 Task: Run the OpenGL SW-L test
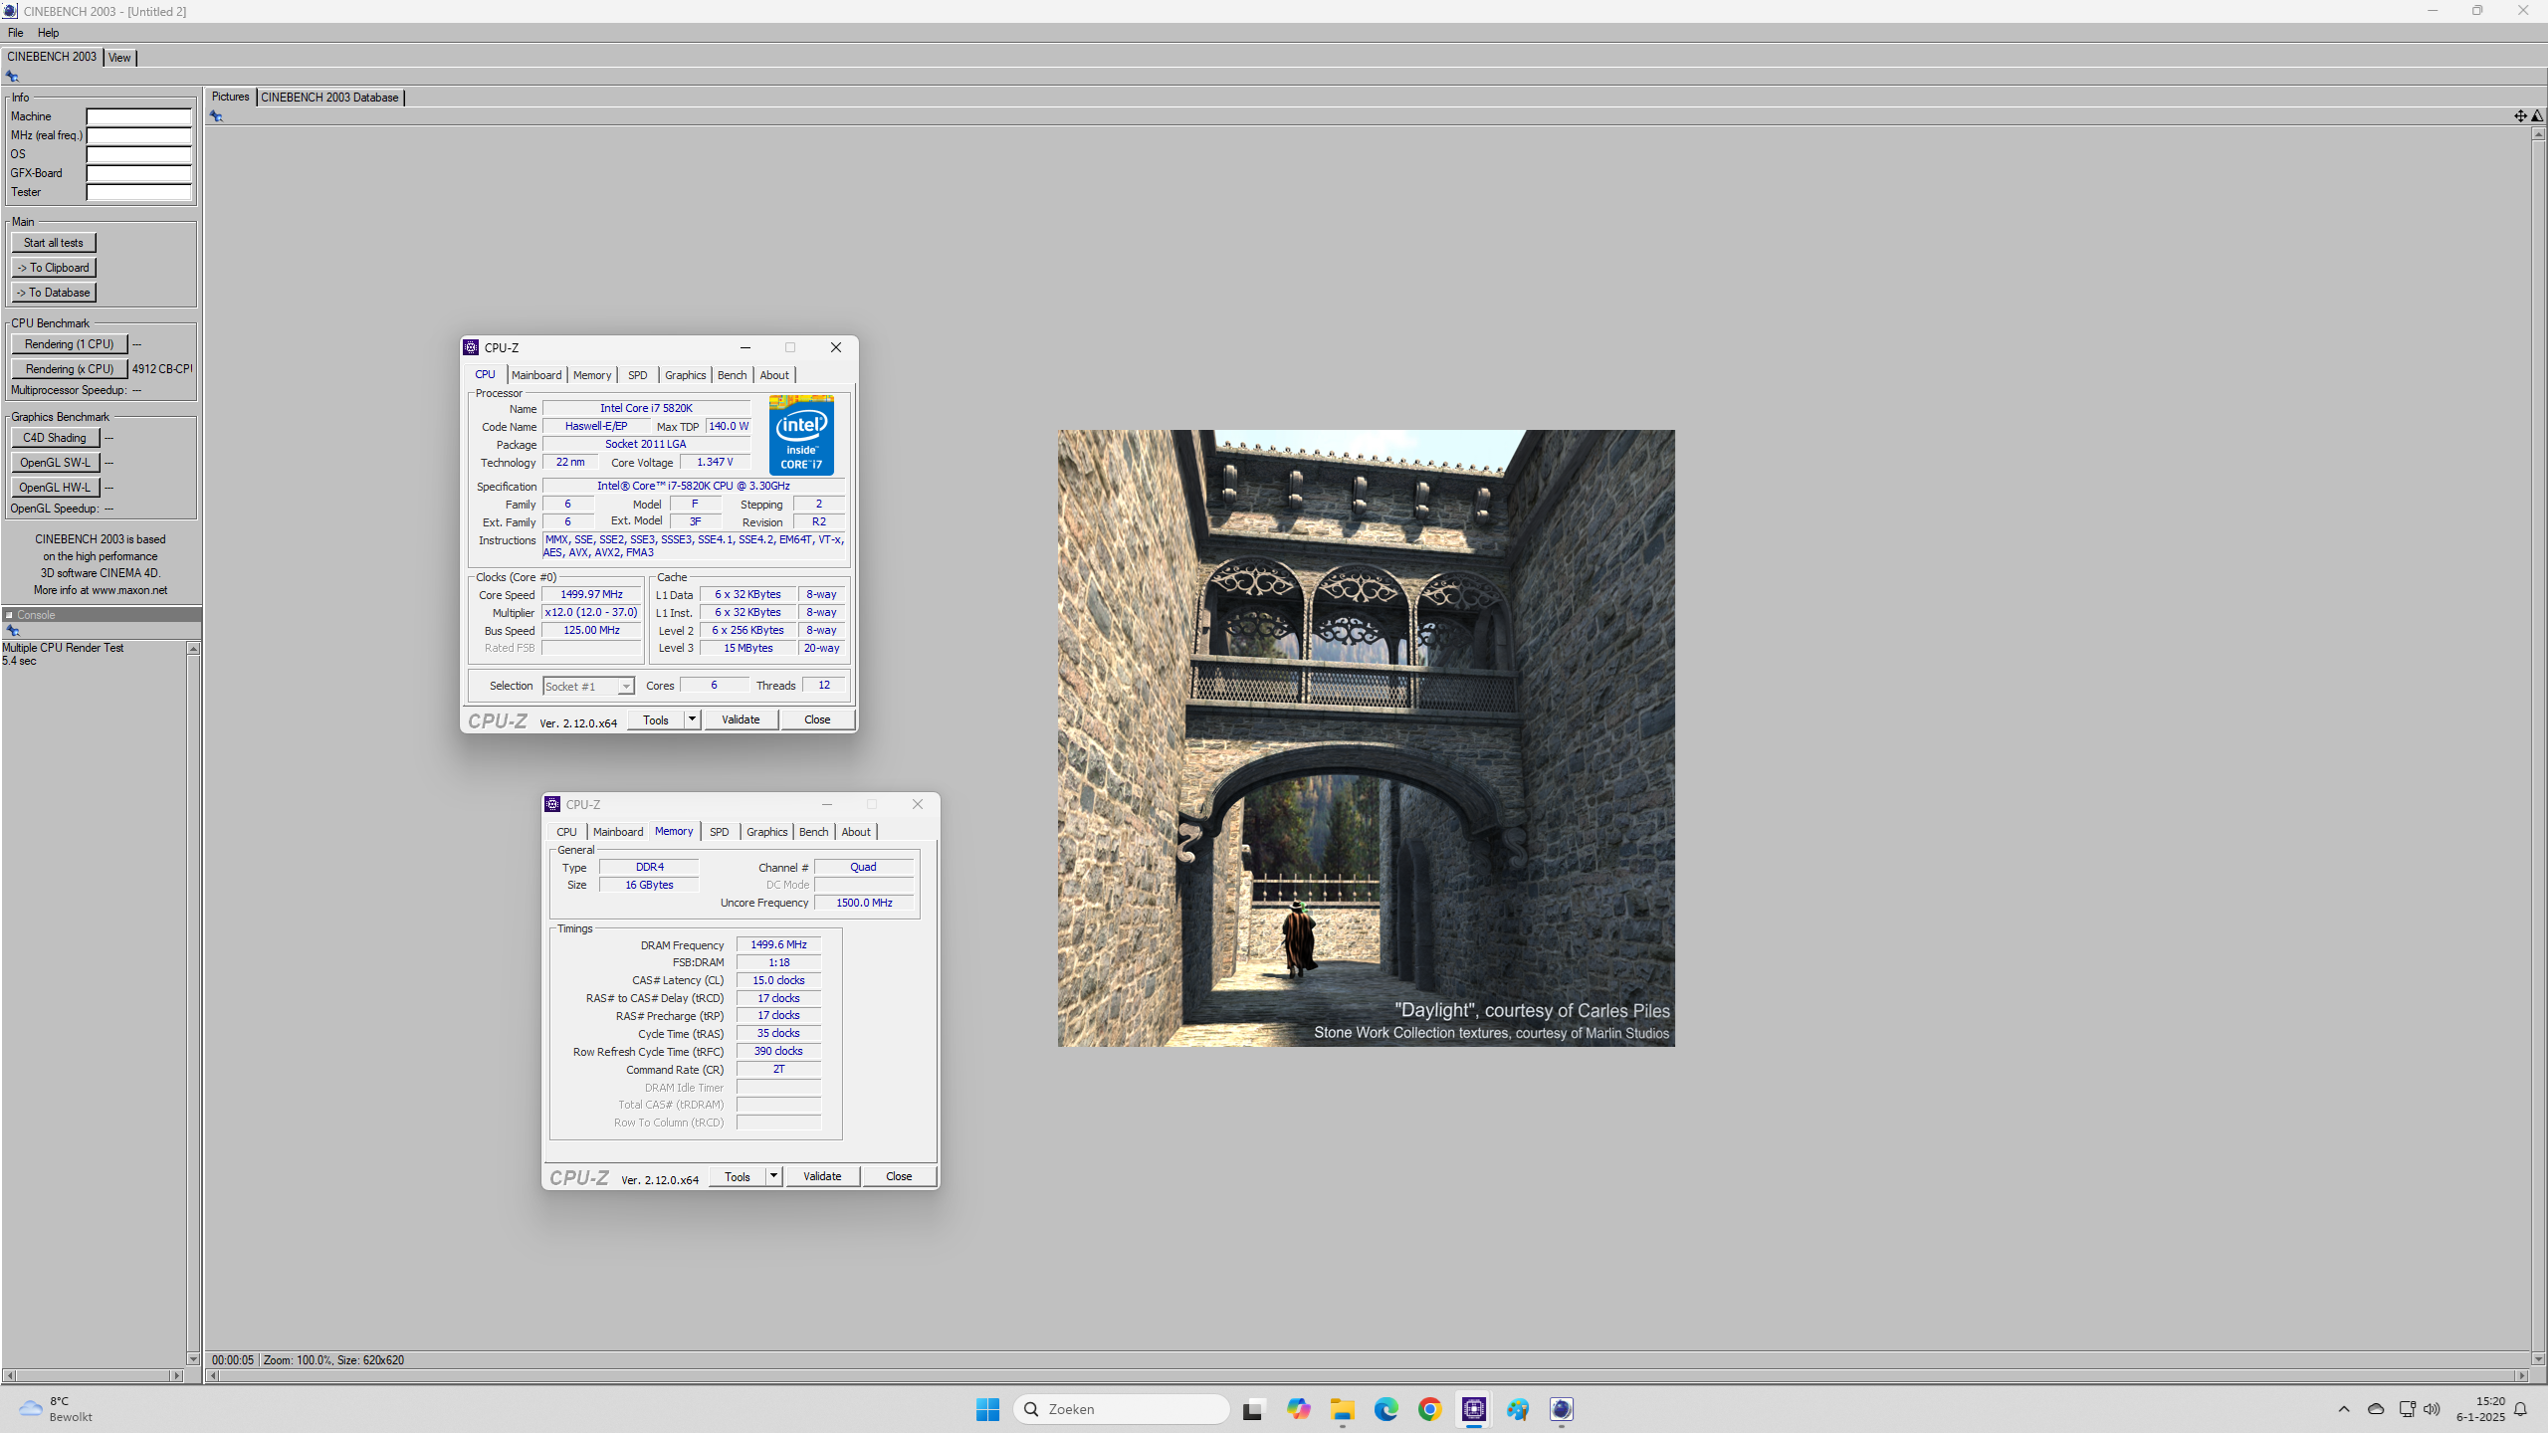click(x=56, y=463)
